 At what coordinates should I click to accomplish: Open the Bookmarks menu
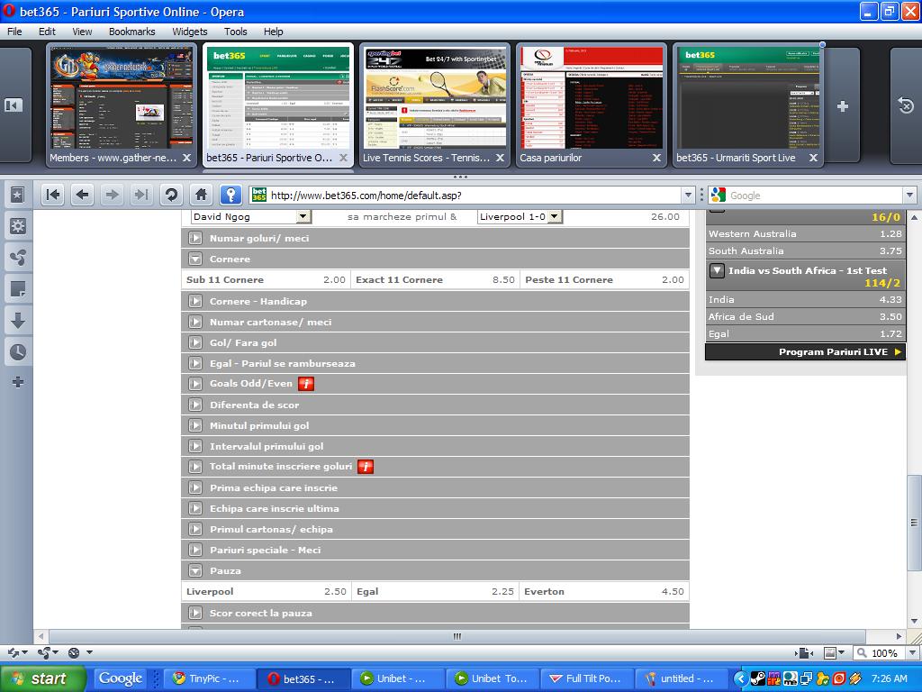pyautogui.click(x=131, y=32)
